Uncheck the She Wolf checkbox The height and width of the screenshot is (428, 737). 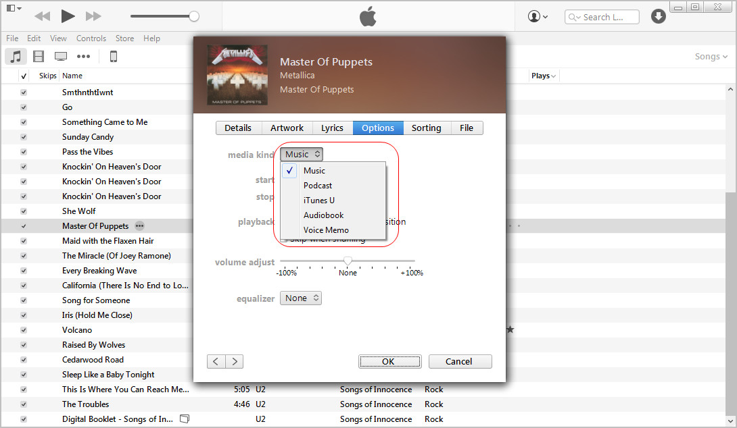pos(24,212)
